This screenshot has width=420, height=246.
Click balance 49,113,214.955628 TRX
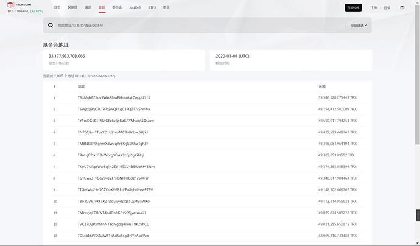click(337, 202)
